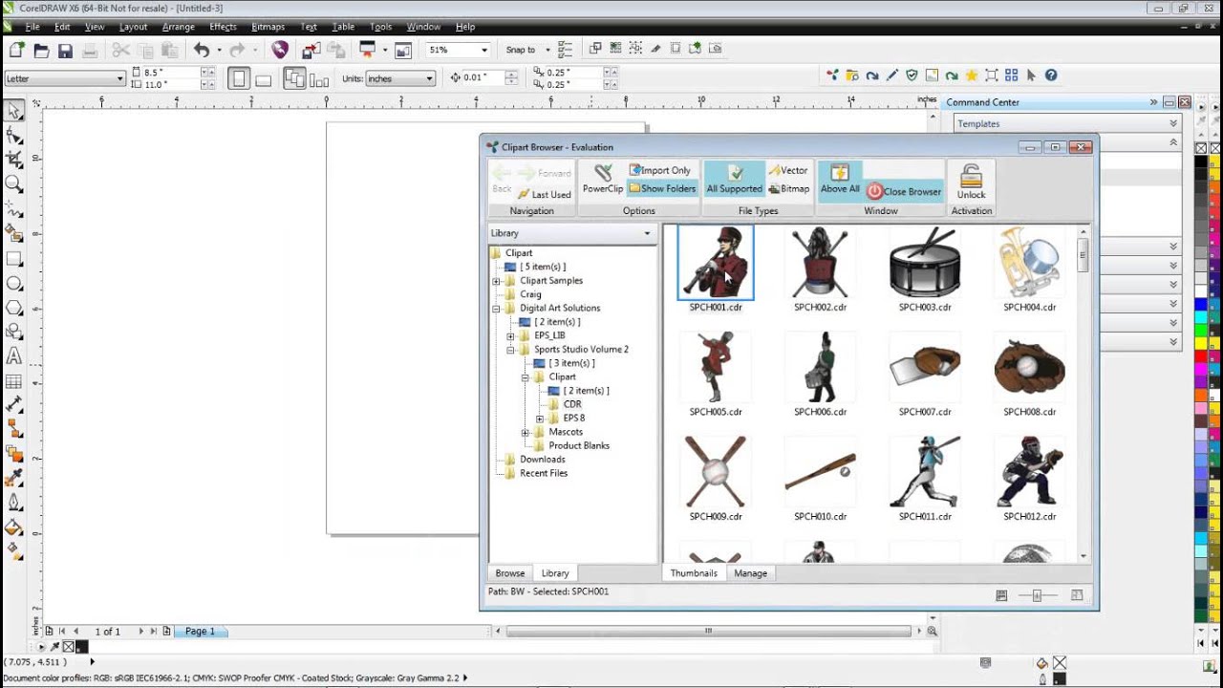Click the PowerClip option in Clipart Browser

pos(603,179)
